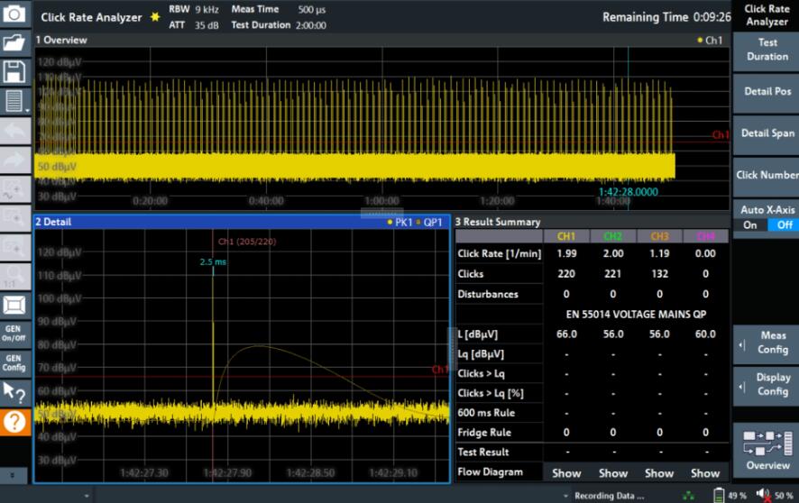
Task: Open help with the orange question mark
Action: click(x=14, y=421)
